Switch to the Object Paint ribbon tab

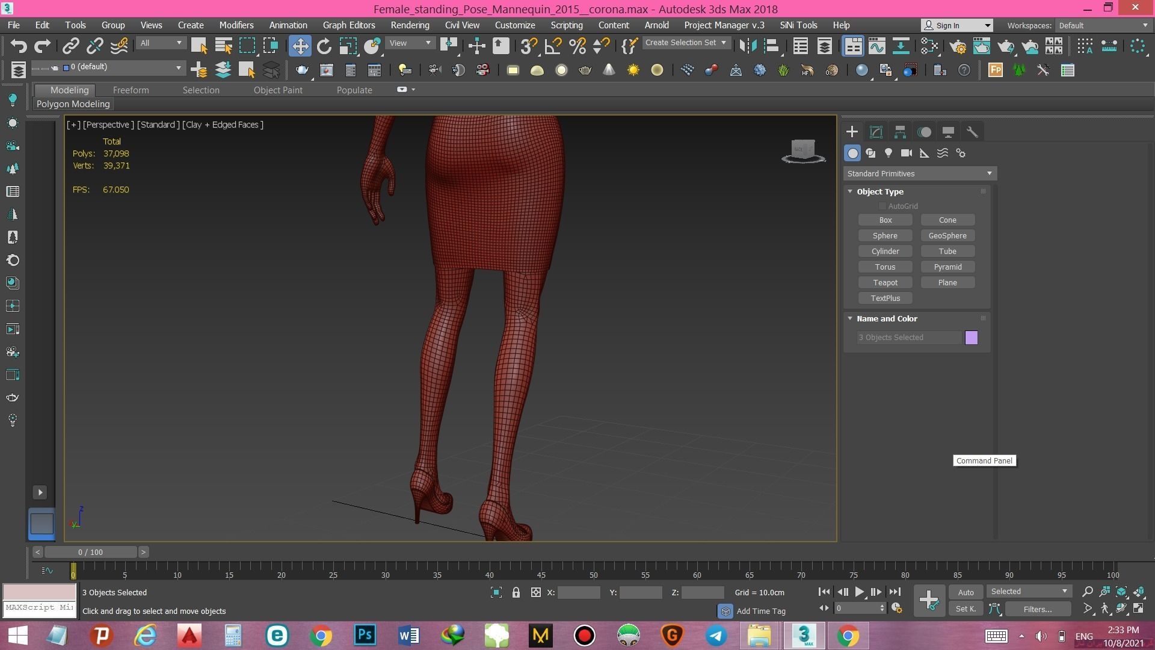pyautogui.click(x=278, y=90)
